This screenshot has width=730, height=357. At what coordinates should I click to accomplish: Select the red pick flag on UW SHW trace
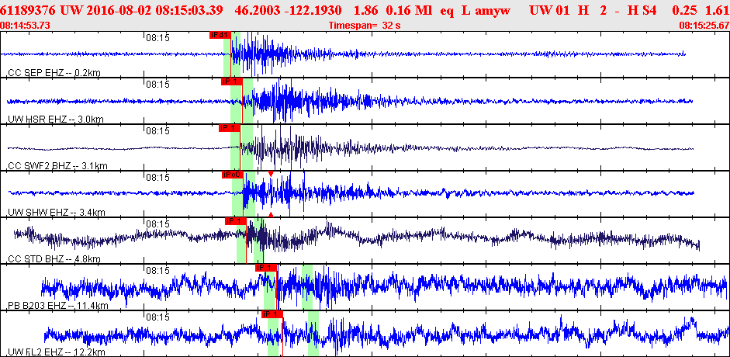[x=233, y=175]
